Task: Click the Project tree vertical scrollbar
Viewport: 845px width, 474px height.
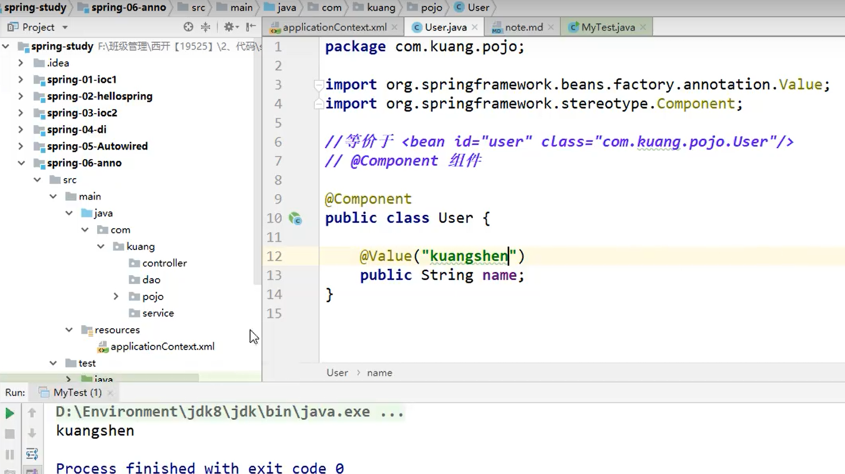Action: [x=257, y=161]
